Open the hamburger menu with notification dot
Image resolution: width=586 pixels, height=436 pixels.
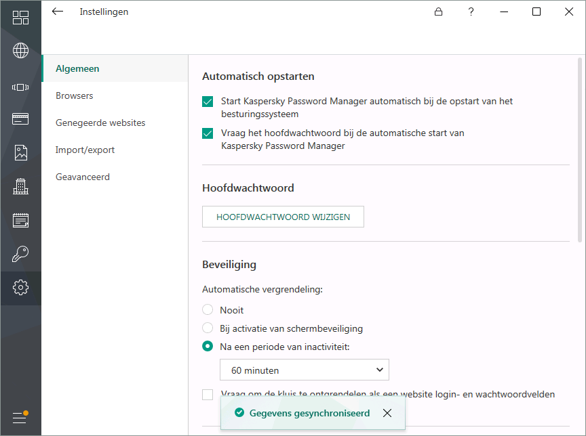point(20,417)
